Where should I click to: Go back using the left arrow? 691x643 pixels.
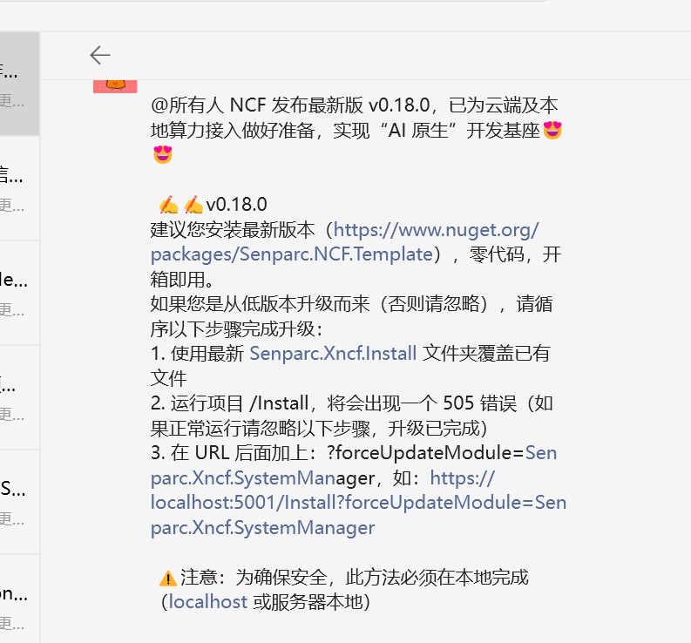click(x=100, y=55)
